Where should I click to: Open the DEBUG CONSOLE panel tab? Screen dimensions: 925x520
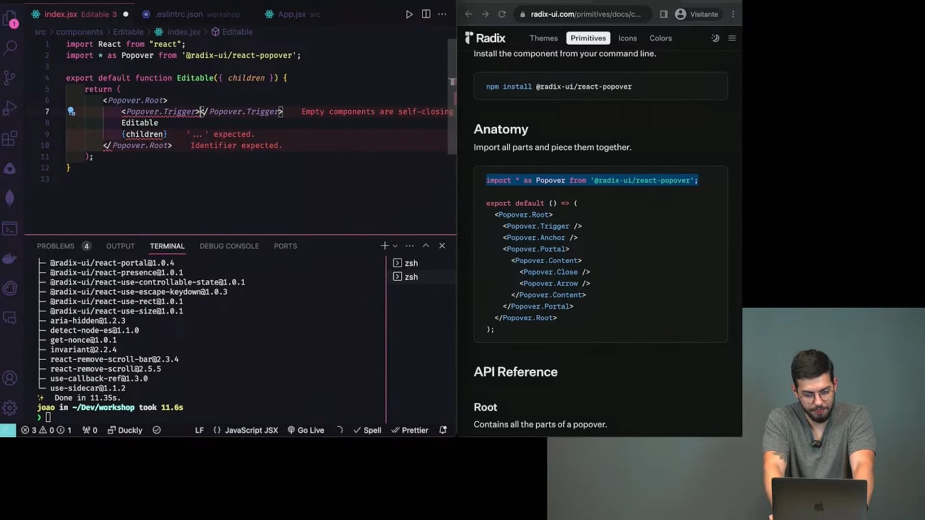coord(229,246)
